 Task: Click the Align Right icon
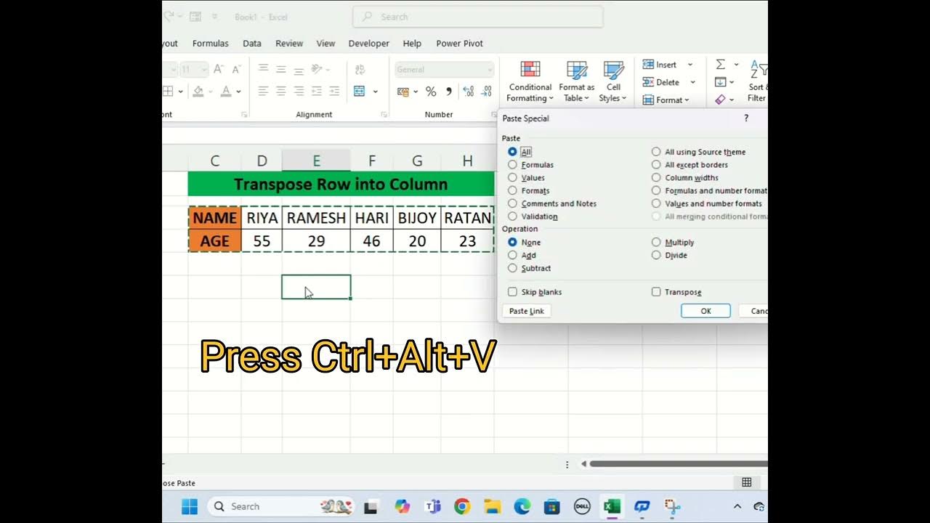pos(299,92)
